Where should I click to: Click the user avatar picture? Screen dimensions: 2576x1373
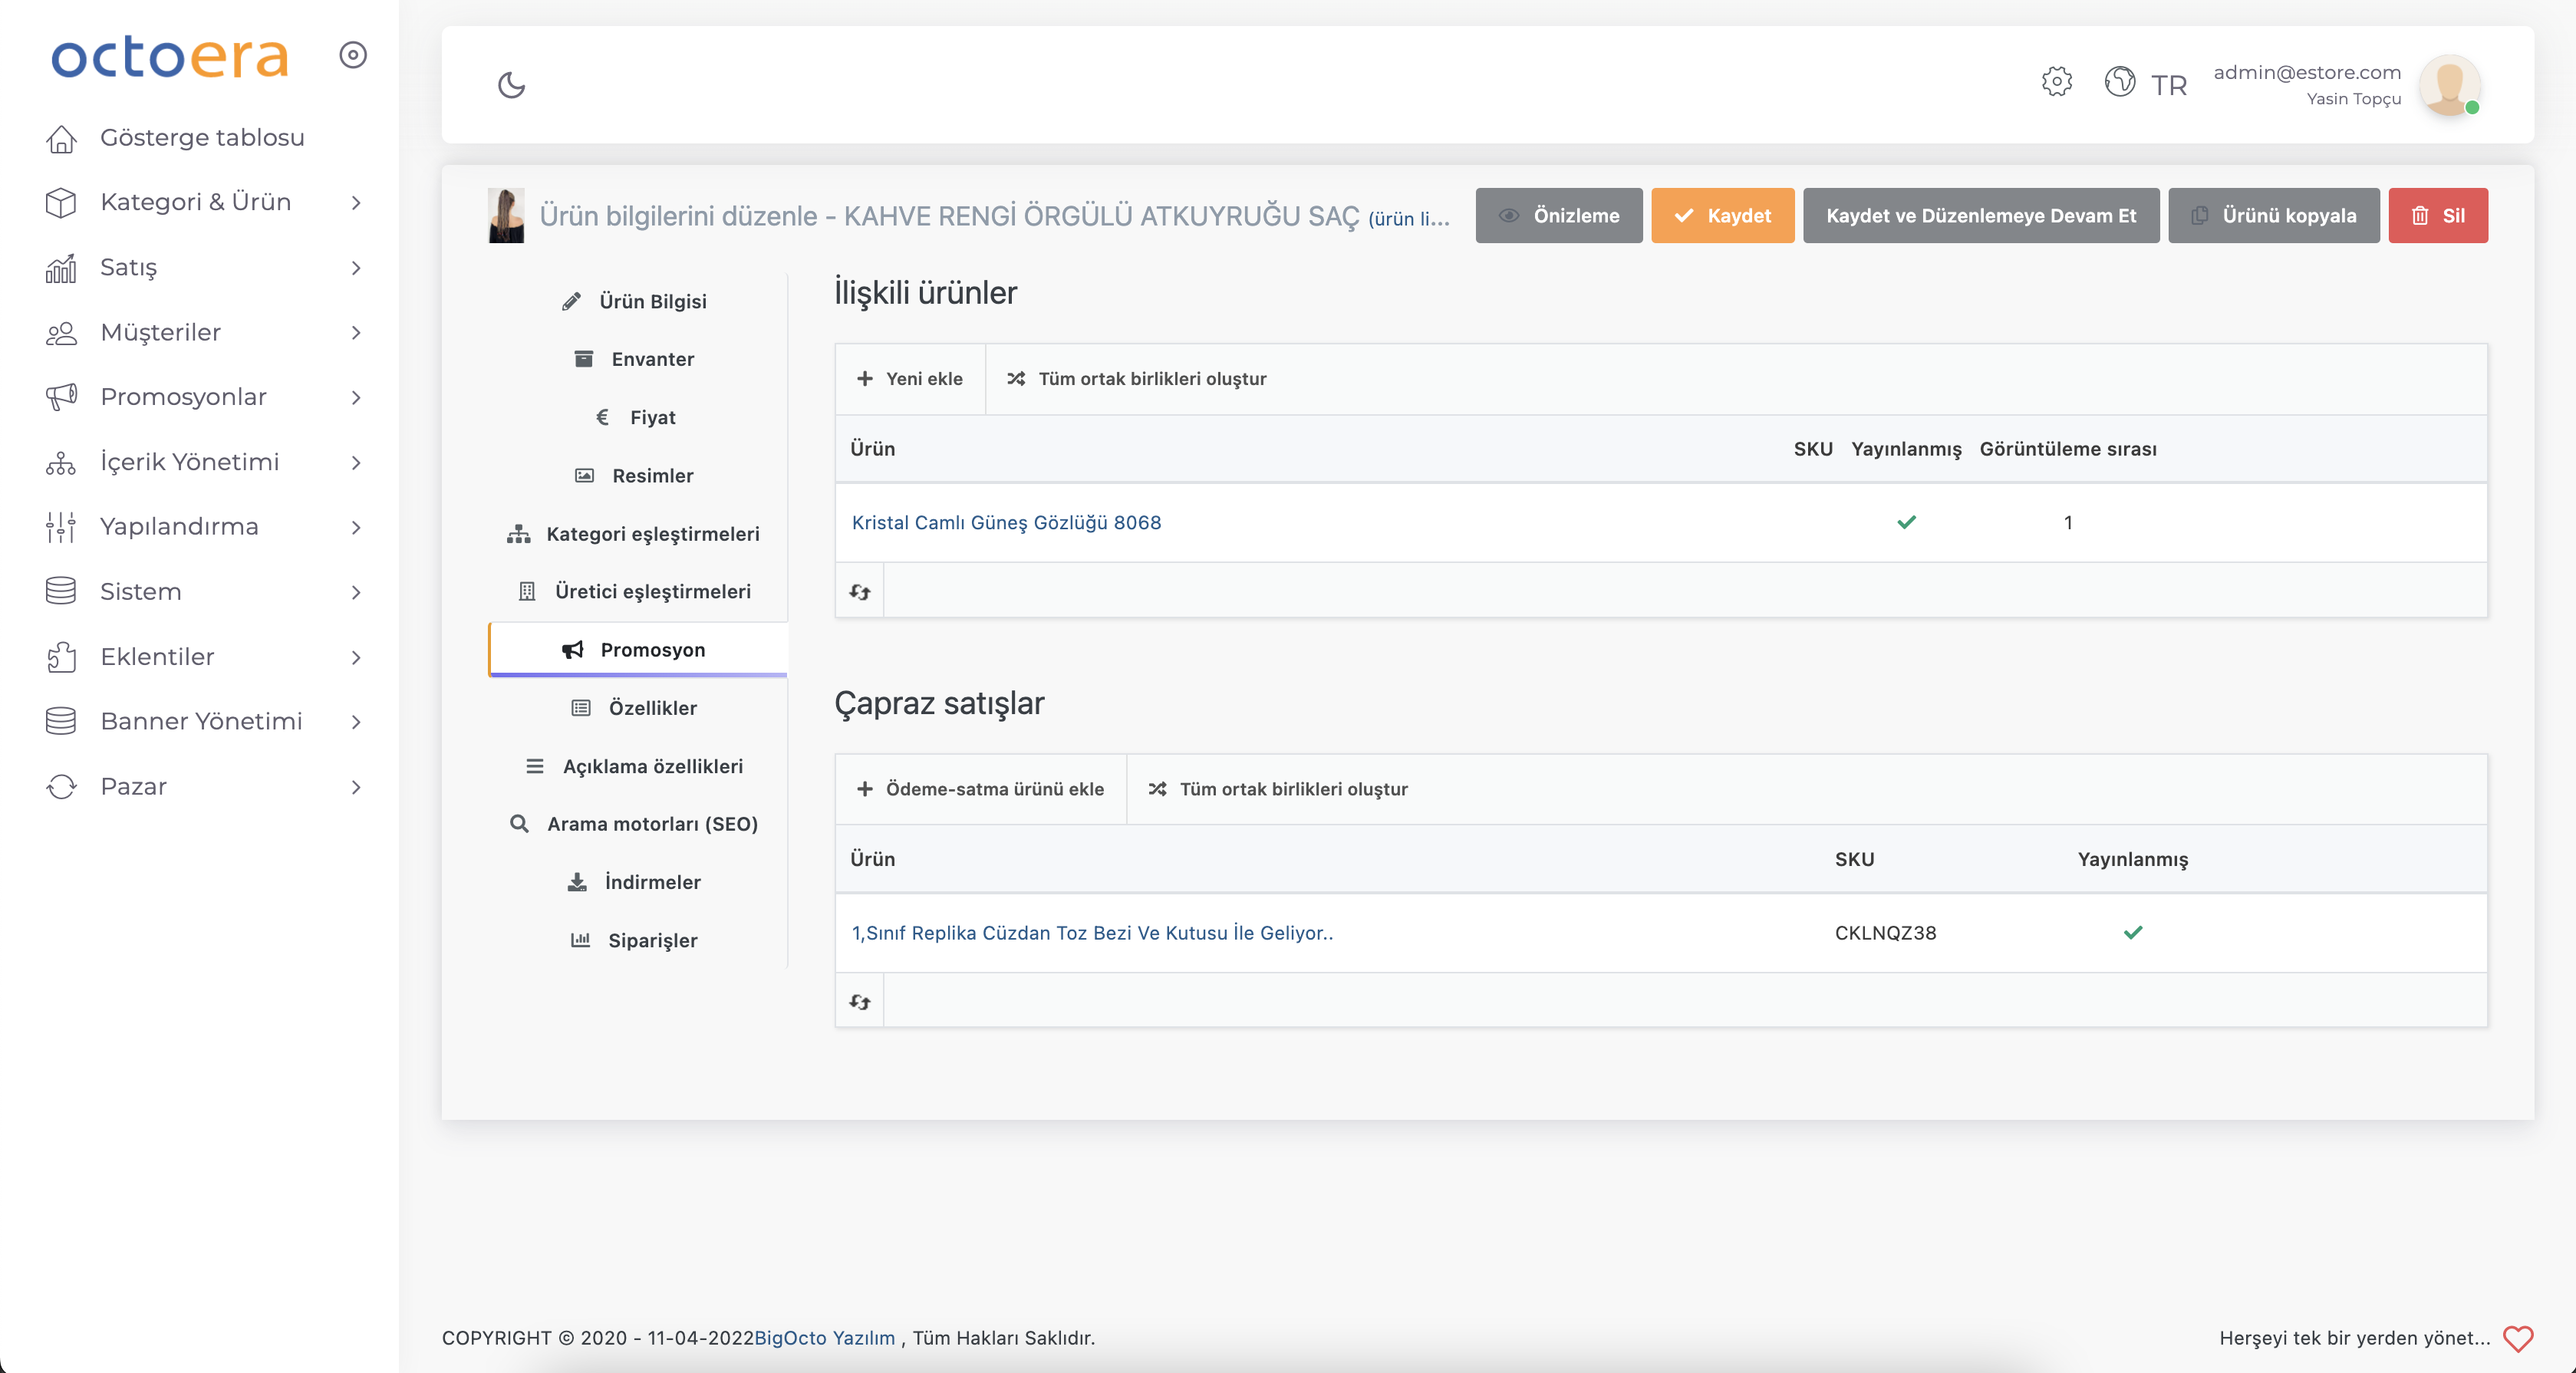click(2449, 85)
